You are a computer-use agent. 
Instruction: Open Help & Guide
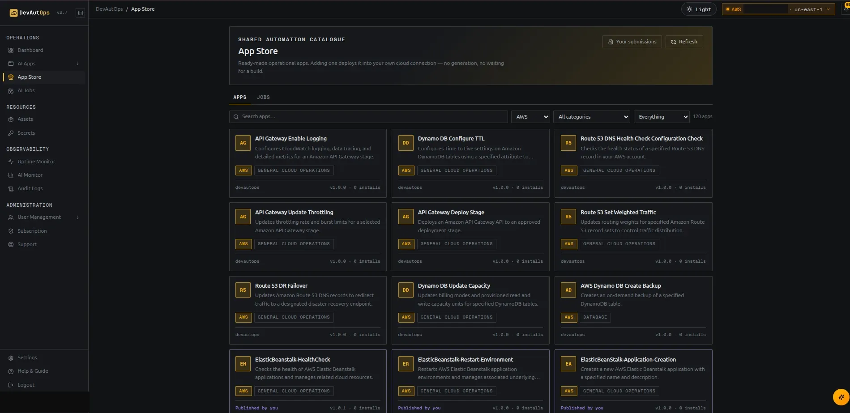click(x=43, y=371)
